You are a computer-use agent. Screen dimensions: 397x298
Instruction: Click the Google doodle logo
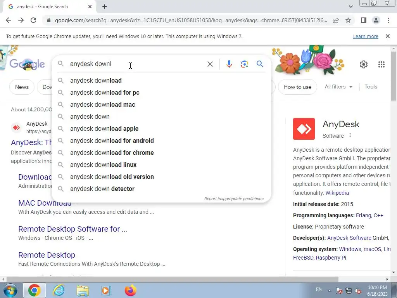(x=27, y=64)
